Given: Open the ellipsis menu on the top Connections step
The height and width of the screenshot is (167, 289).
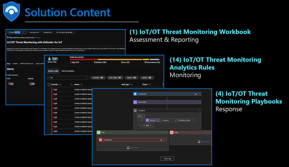Looking at the screenshot, I should click(199, 94).
